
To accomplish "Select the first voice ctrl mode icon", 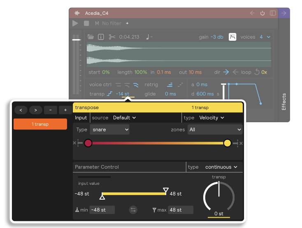I will point(118,85).
